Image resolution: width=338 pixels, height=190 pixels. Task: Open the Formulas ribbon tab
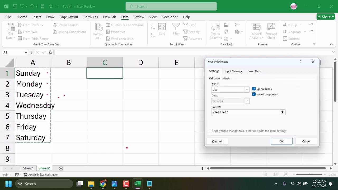91,17
